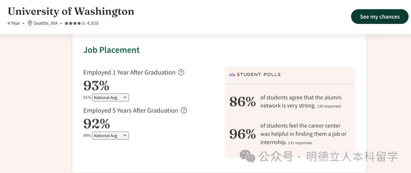Image resolution: width=411 pixels, height=173 pixels.
Task: Click the 96% career center statistic
Action: pos(242,134)
